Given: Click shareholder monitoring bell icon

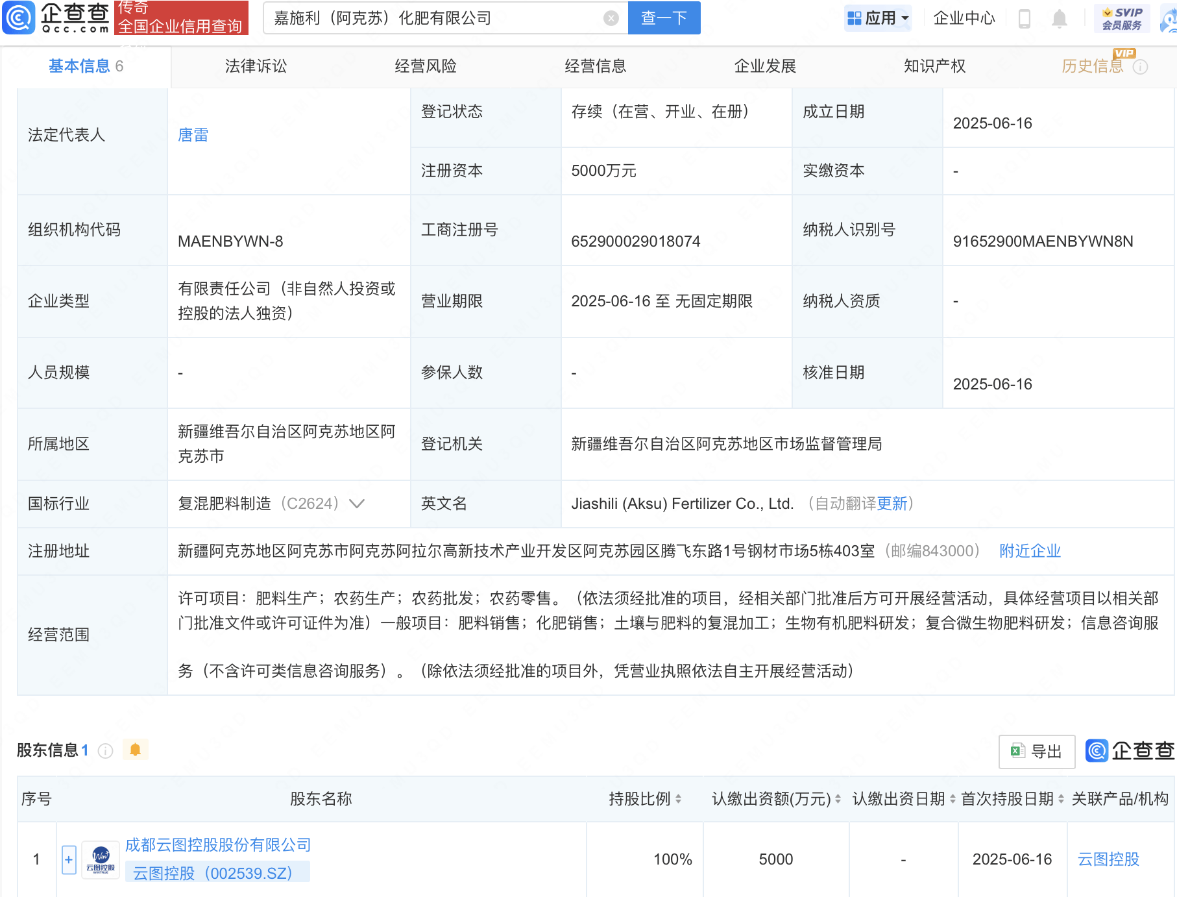Looking at the screenshot, I should click(135, 750).
